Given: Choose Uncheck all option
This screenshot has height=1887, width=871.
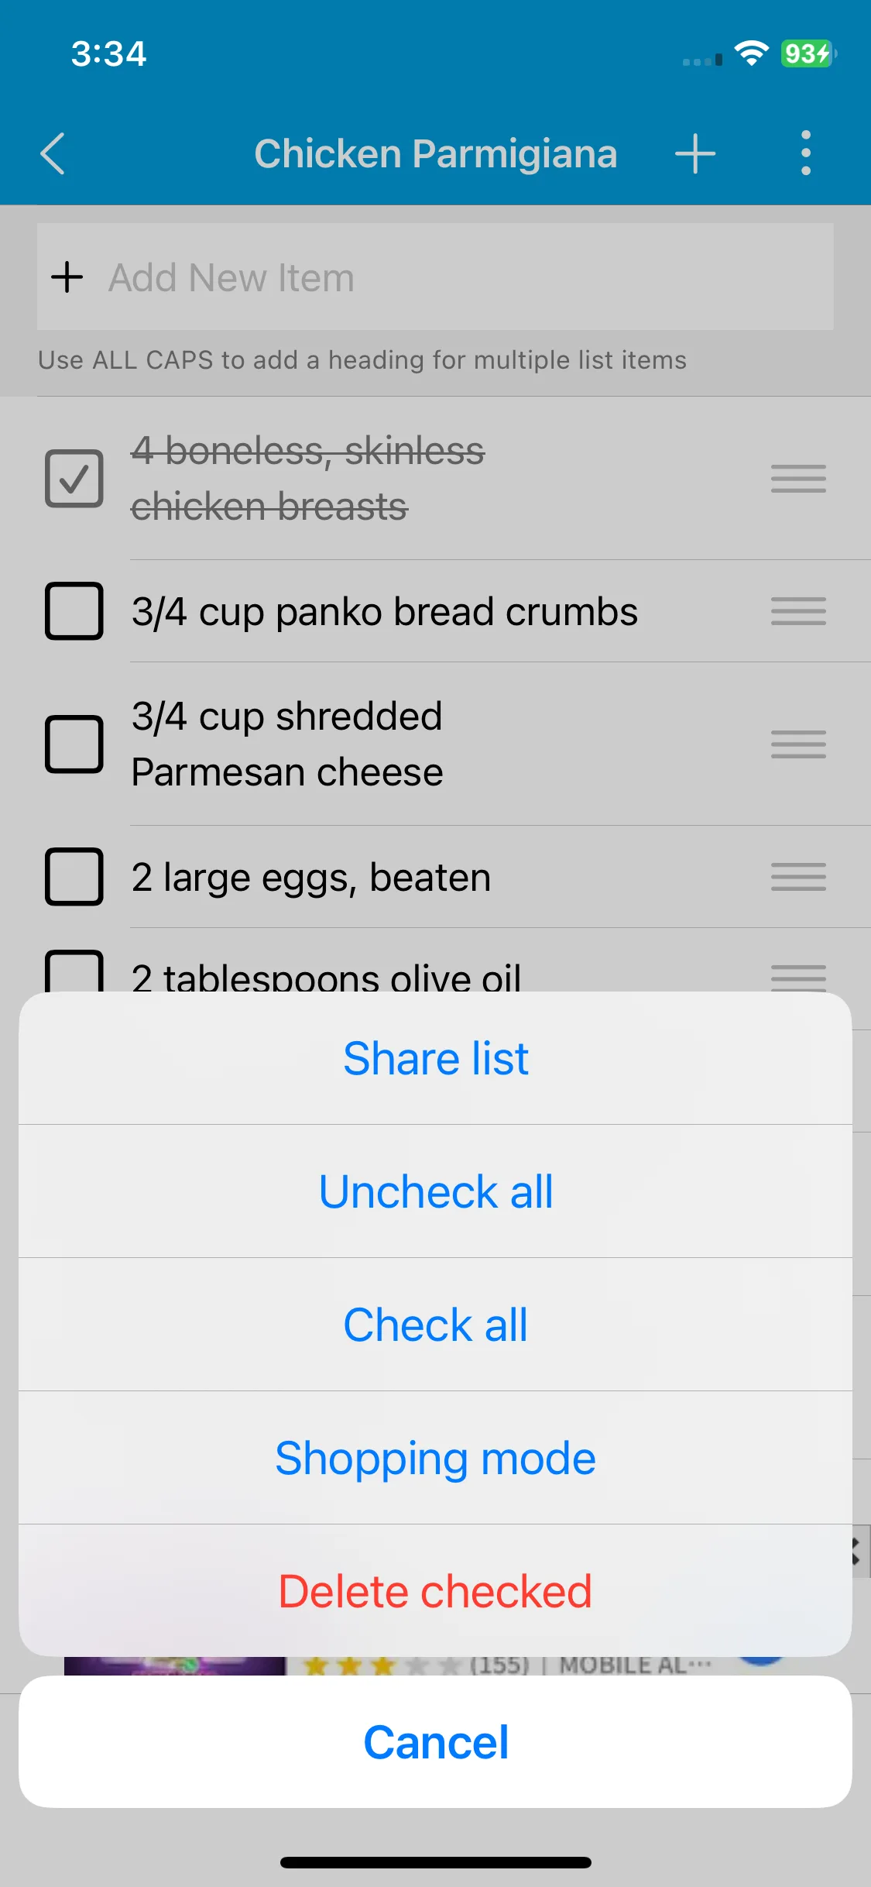Looking at the screenshot, I should (435, 1191).
